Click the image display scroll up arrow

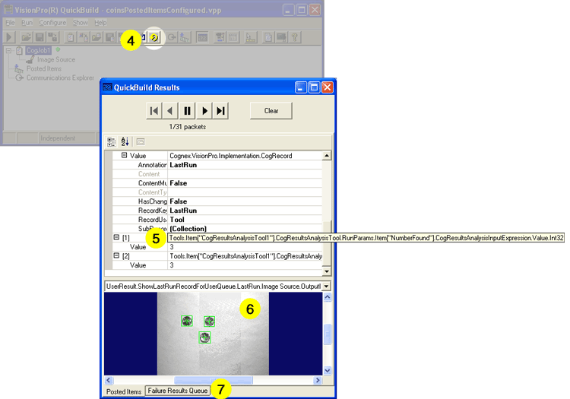(x=327, y=297)
